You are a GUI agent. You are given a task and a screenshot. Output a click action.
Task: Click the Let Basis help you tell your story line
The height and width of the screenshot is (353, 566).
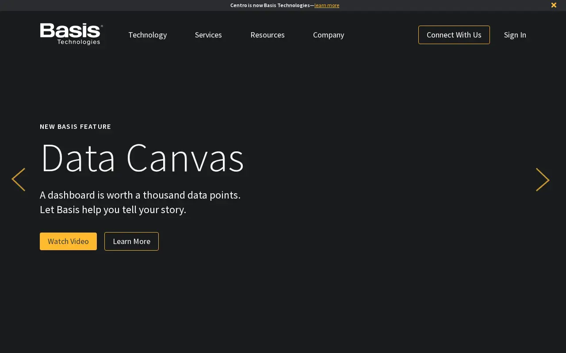pos(113,210)
